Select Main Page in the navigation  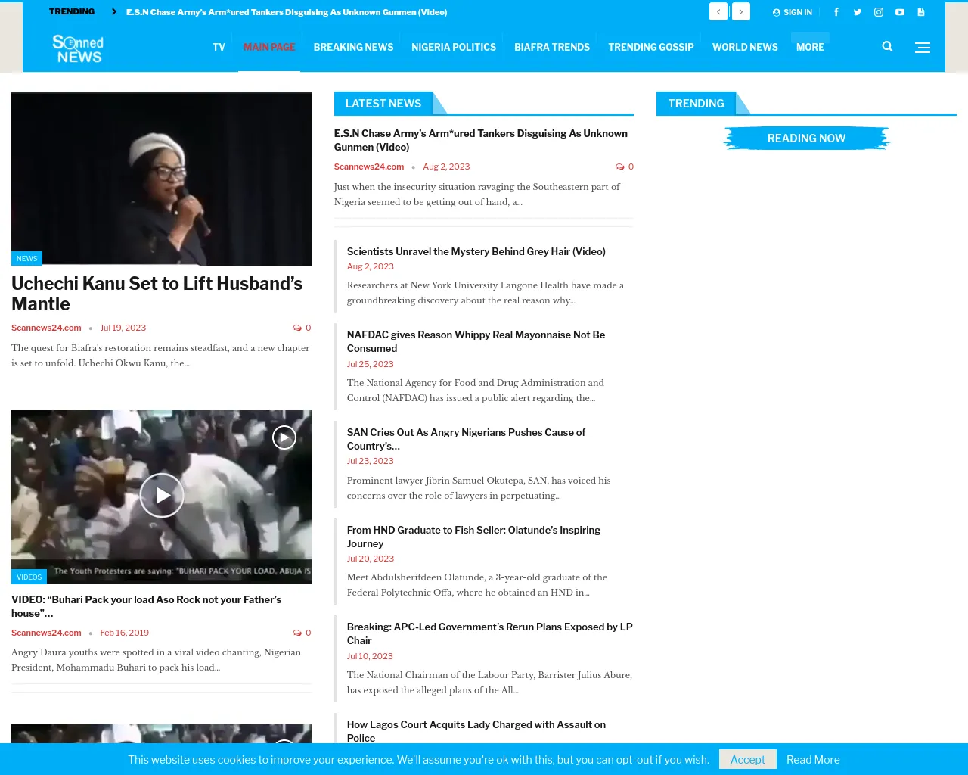pos(269,47)
